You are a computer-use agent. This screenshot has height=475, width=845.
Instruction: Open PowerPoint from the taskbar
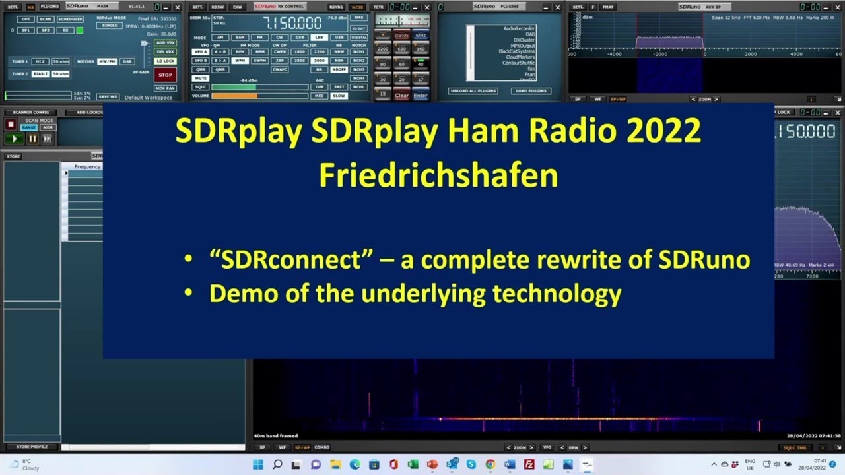point(432,464)
